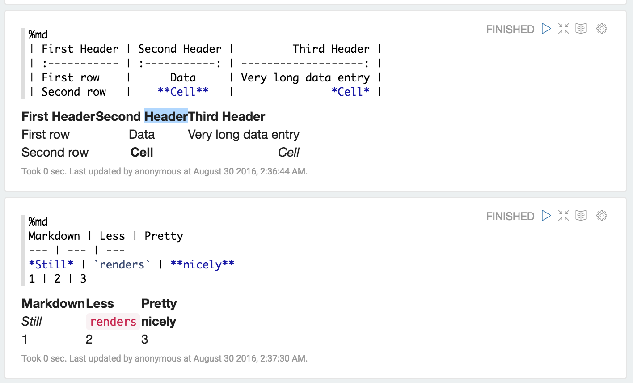Image resolution: width=633 pixels, height=383 pixels.
Task: Open the second paragraph's options gear menu
Action: pos(601,215)
